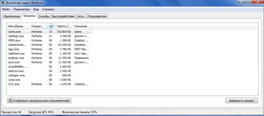Viewport: 264px width, 116px height.
Task: Open the Параметры menu
Action: [x=22, y=9]
